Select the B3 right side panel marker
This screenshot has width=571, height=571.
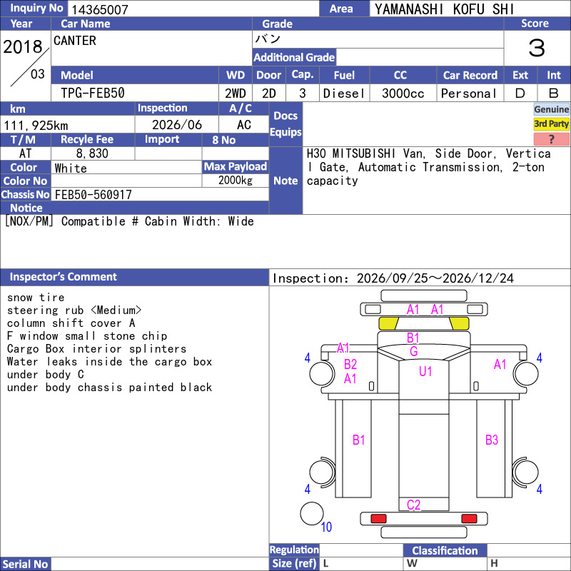(x=491, y=440)
